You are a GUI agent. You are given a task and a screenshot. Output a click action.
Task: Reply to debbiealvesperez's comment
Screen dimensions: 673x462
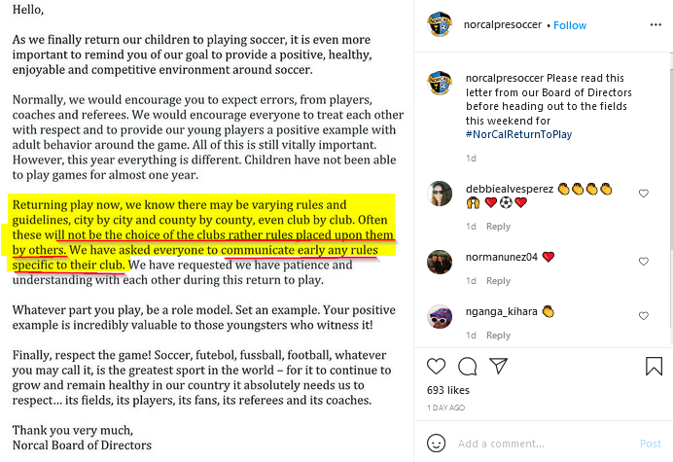pyautogui.click(x=498, y=227)
